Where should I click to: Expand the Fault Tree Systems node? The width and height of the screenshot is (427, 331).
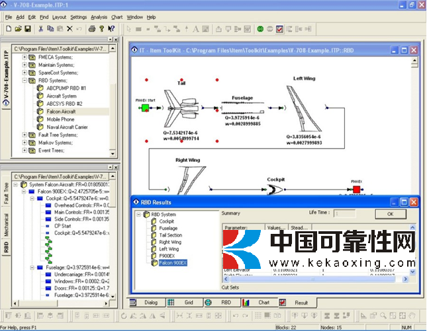24,135
